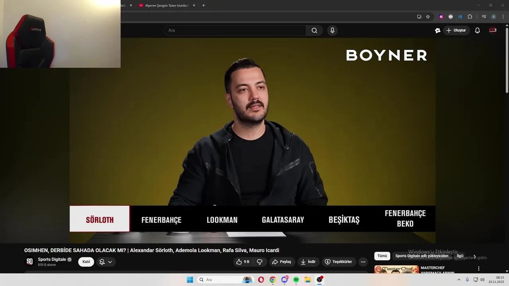Like the video (9 B thumbs up)
This screenshot has height=286, width=509.
pos(243,262)
